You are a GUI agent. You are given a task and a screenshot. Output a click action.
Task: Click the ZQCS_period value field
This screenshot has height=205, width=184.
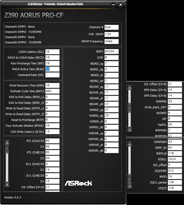coord(175,182)
